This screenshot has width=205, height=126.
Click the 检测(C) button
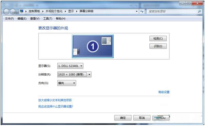click(x=158, y=39)
